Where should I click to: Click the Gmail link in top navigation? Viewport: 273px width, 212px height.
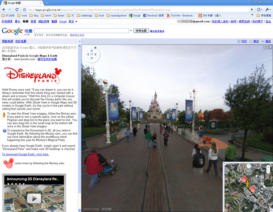[x=63, y=21]
